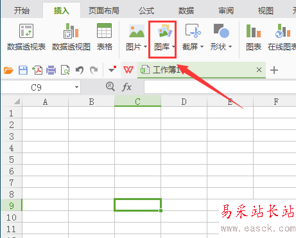This screenshot has width=296, height=238.
Task: Go to the 公式 tab
Action: (146, 10)
